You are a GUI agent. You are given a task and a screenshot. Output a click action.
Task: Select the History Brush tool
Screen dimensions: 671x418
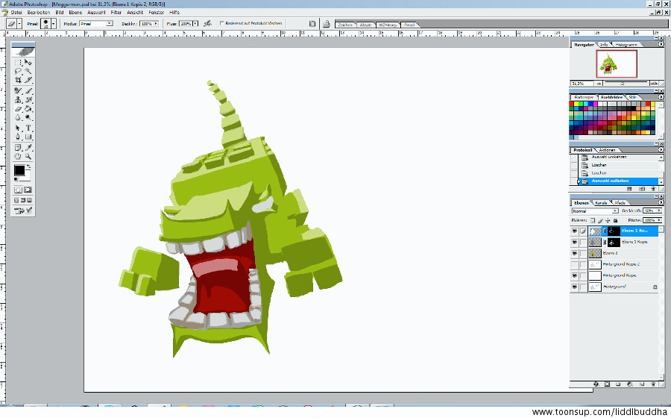(28, 100)
